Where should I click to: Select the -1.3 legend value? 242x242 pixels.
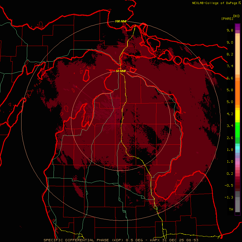[x=229, y=197]
